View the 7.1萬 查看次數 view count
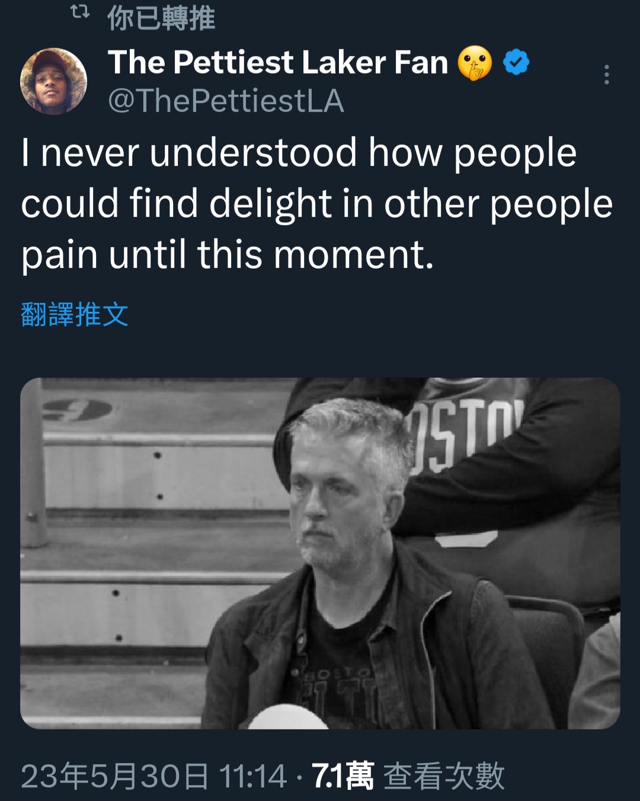 tap(408, 776)
